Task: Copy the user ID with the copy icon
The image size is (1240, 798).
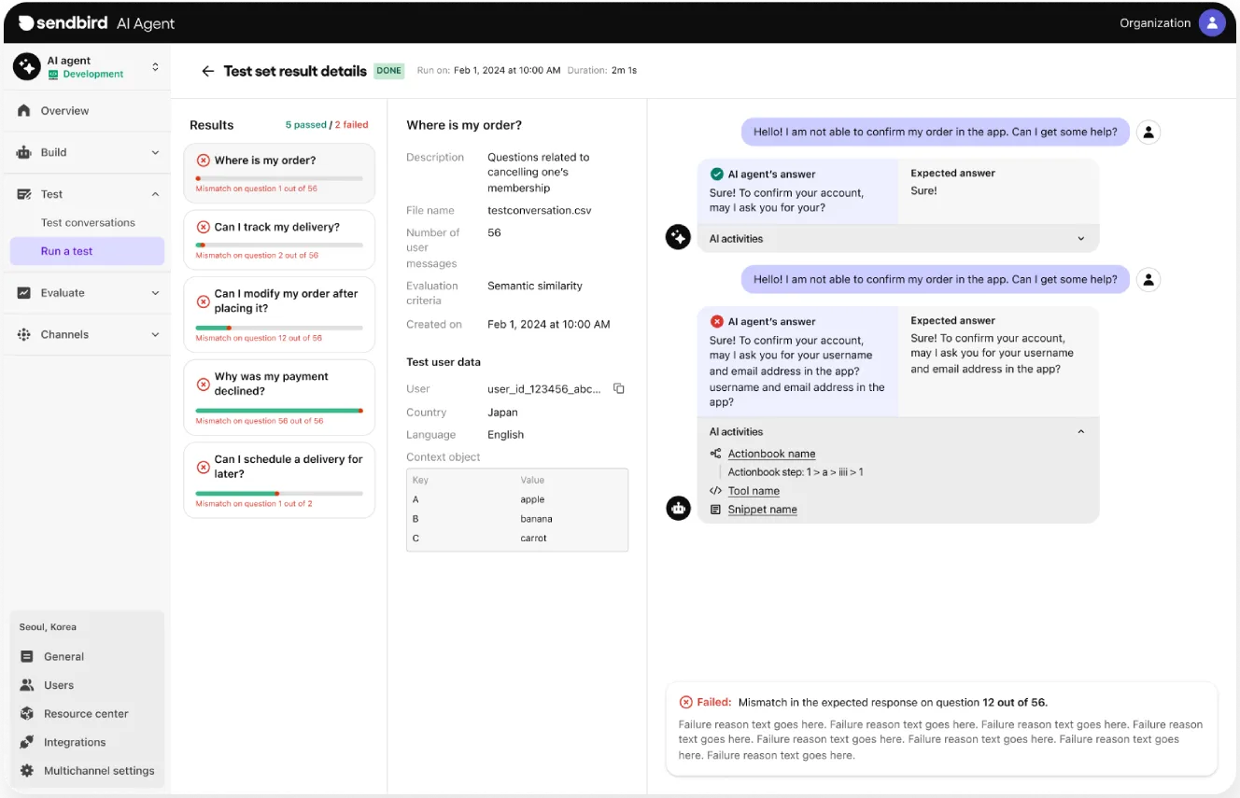Action: [x=618, y=388]
